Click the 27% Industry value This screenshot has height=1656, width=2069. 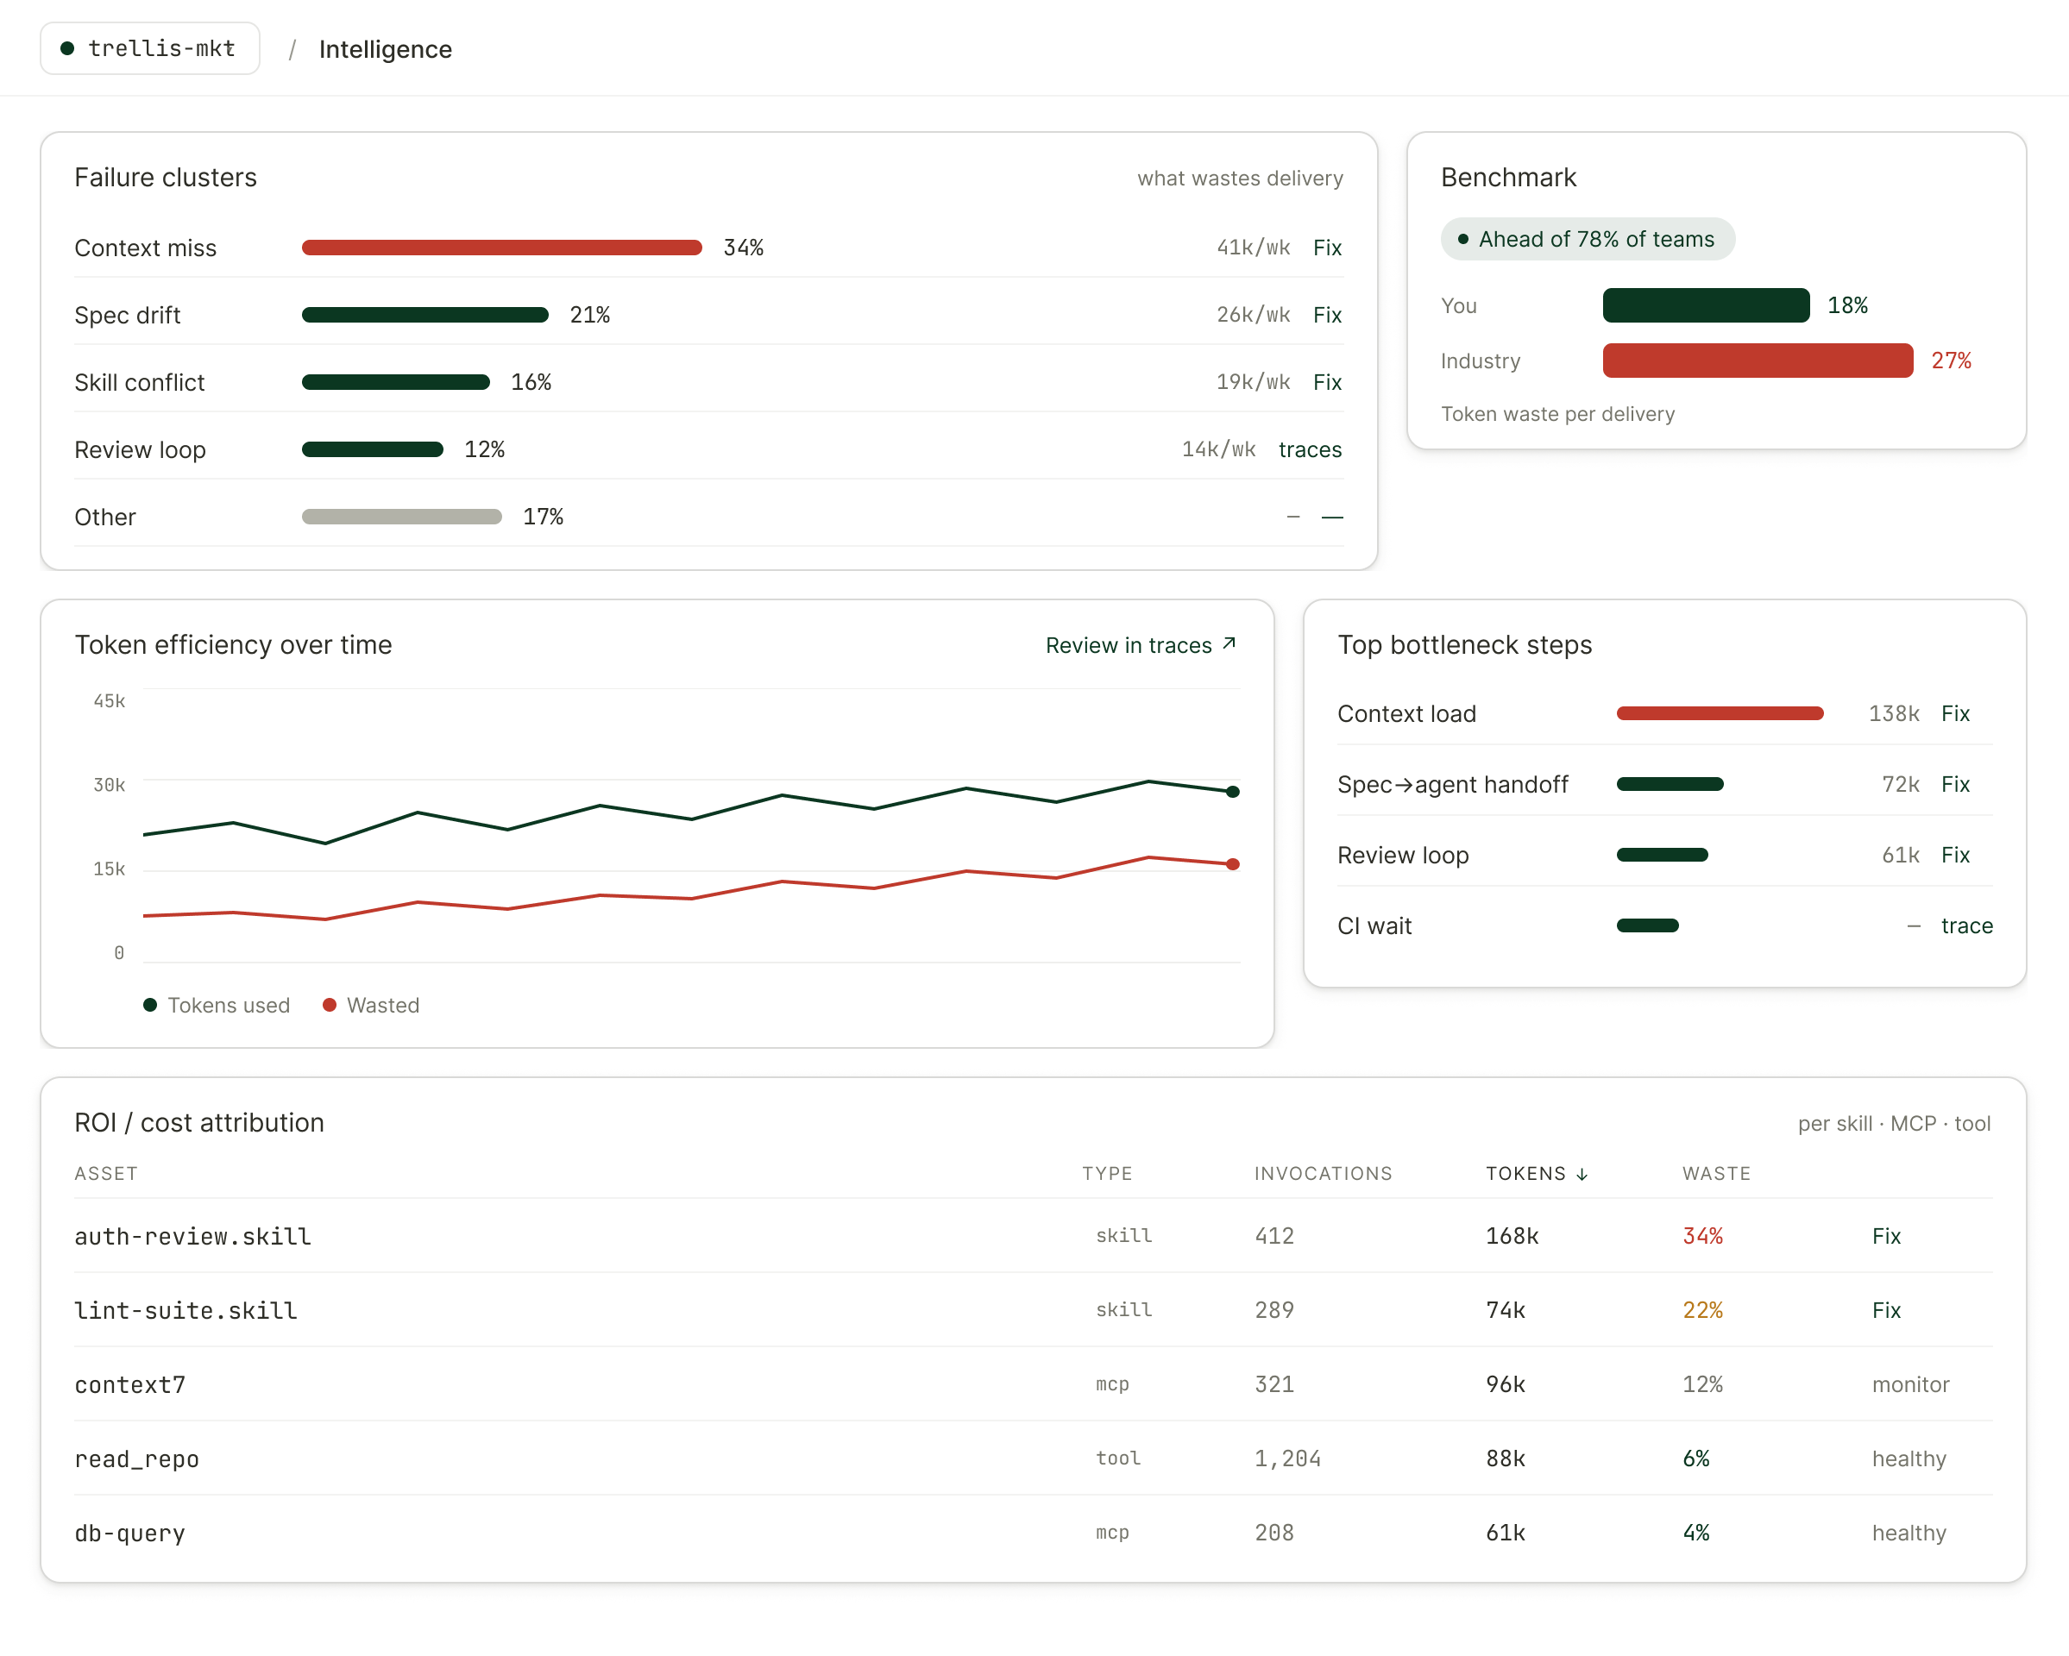tap(1951, 361)
